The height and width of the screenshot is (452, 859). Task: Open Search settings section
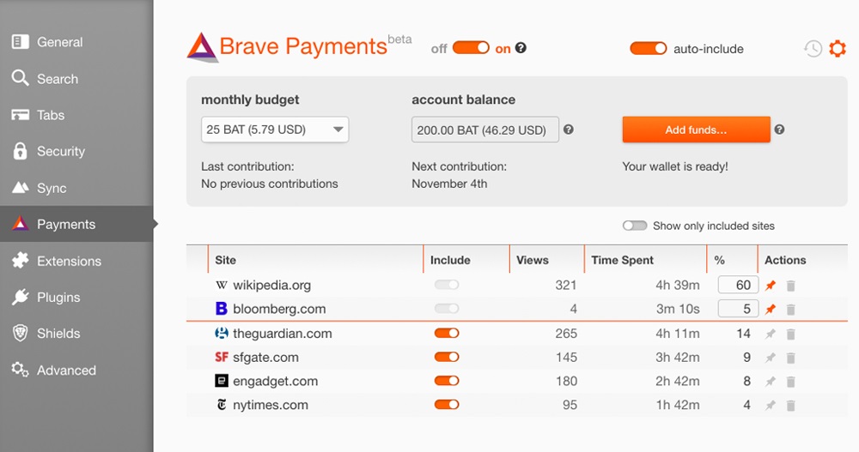tap(76, 79)
